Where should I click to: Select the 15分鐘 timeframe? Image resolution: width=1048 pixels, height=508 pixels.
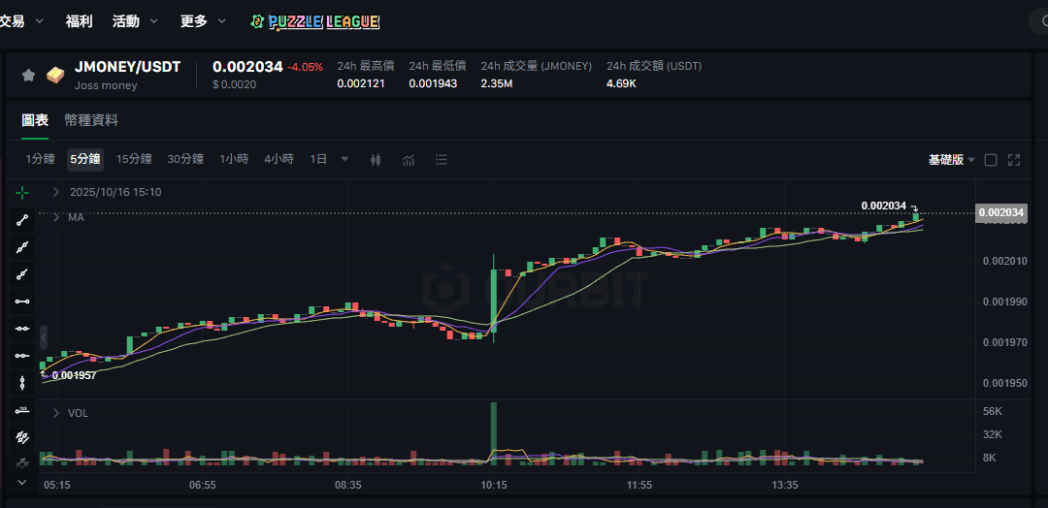[134, 160]
